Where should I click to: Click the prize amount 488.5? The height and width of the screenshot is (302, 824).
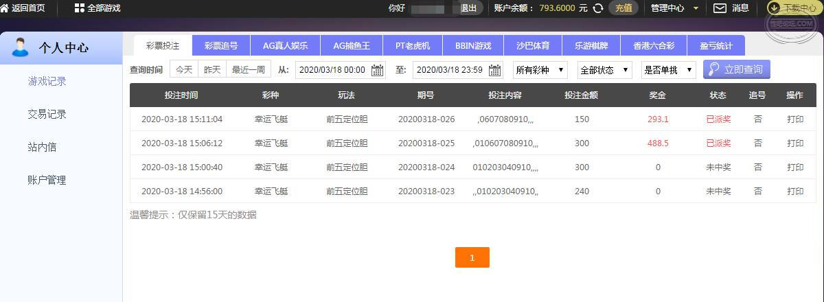pyautogui.click(x=658, y=143)
